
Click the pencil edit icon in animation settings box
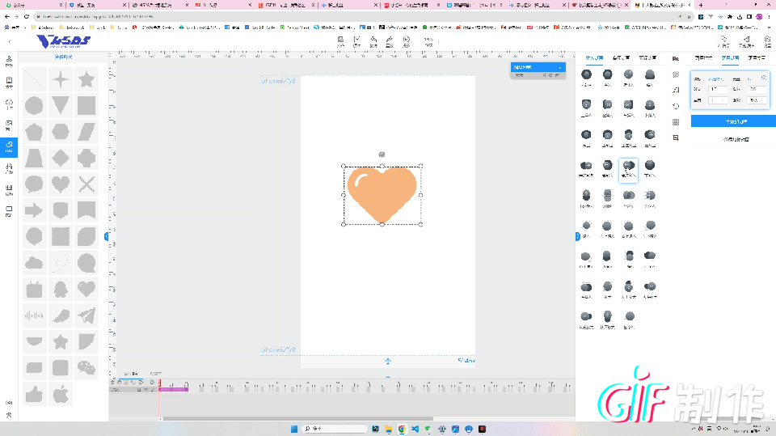(764, 78)
